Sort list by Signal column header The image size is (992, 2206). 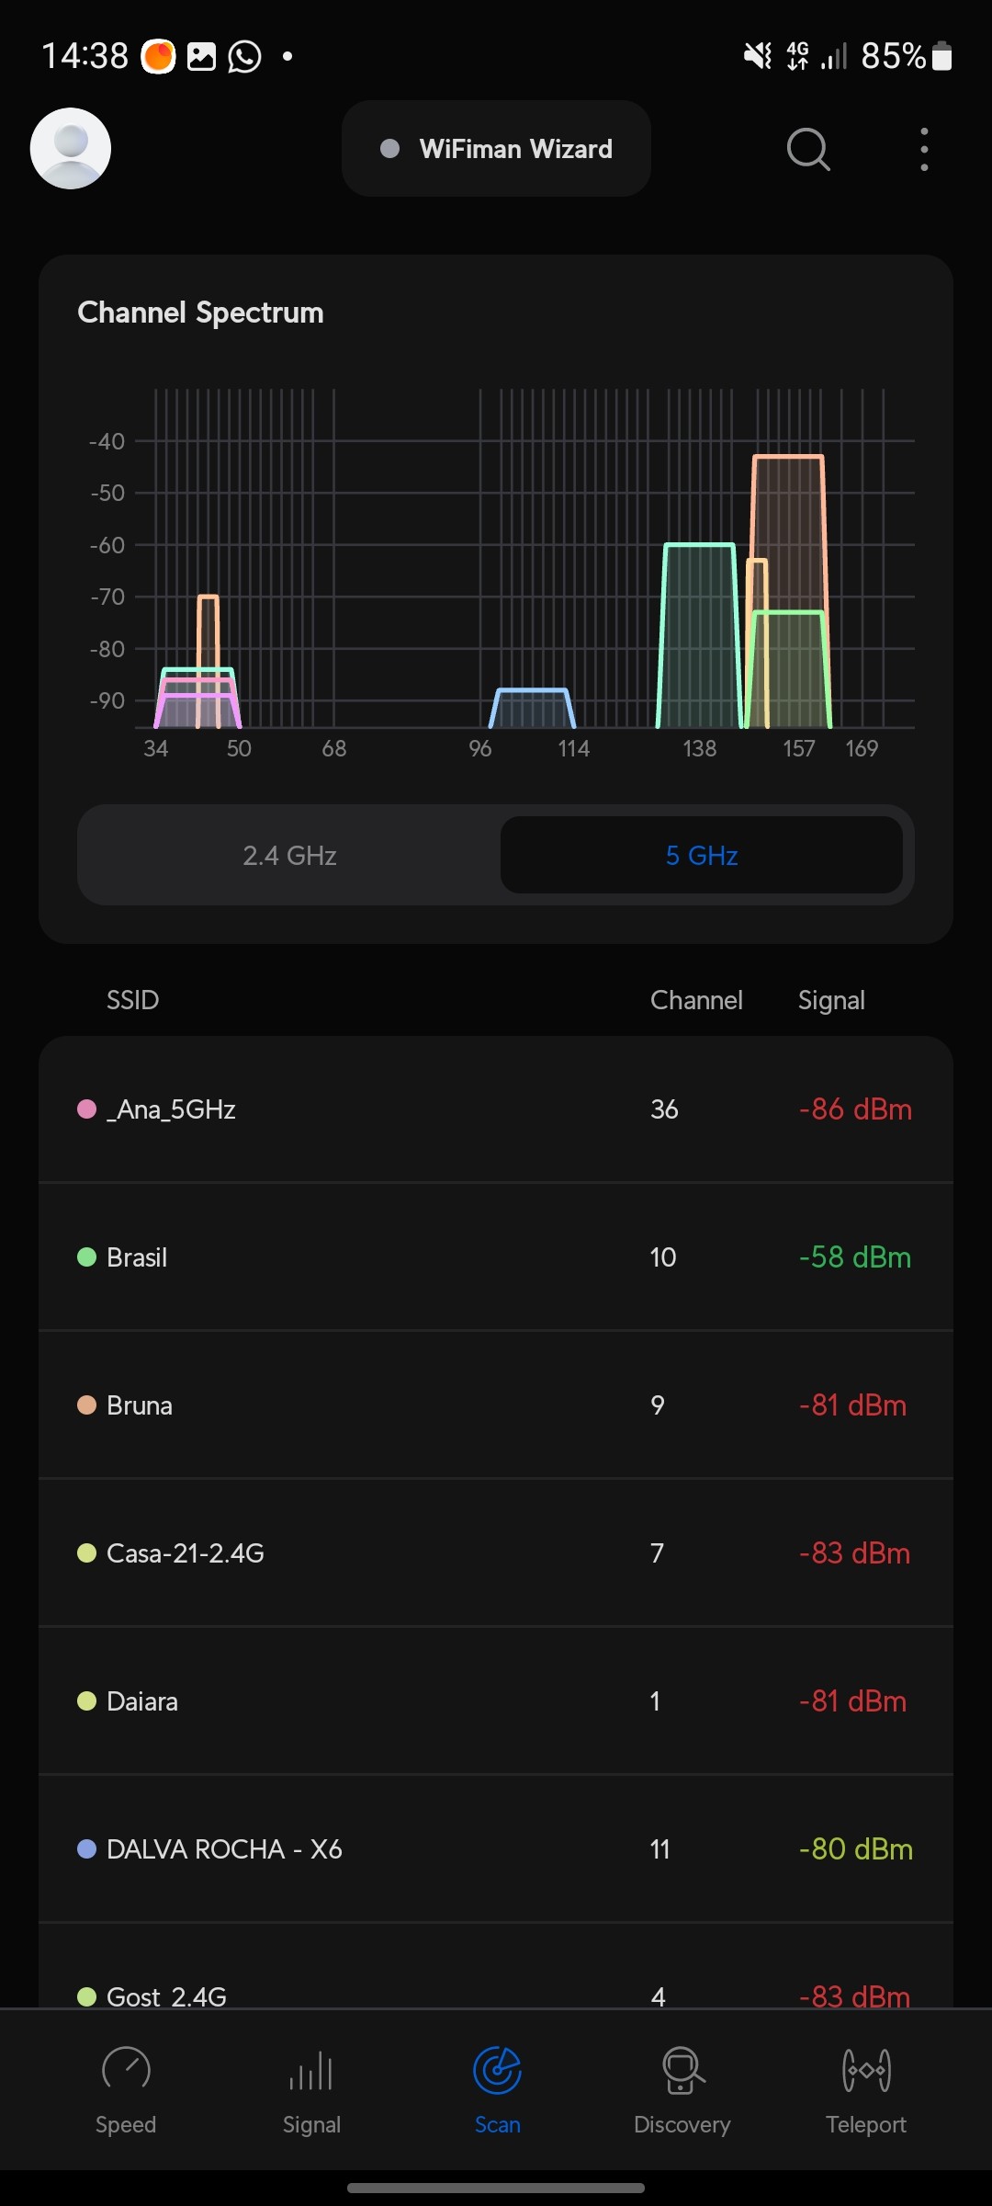[x=831, y=1000]
